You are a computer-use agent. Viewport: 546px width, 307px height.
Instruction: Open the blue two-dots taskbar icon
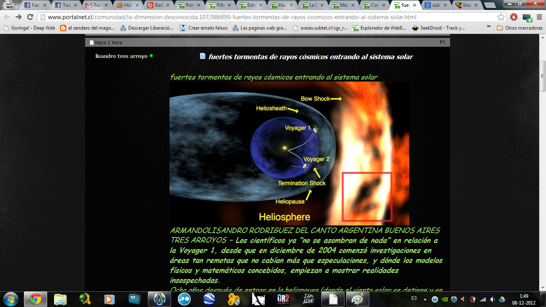(184, 299)
